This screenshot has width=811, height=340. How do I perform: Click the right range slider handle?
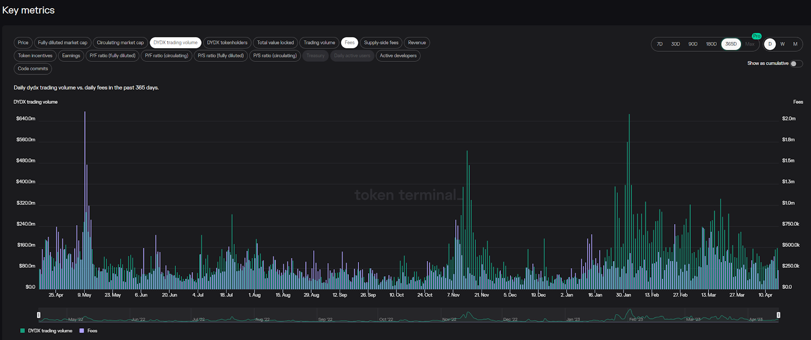coord(779,315)
